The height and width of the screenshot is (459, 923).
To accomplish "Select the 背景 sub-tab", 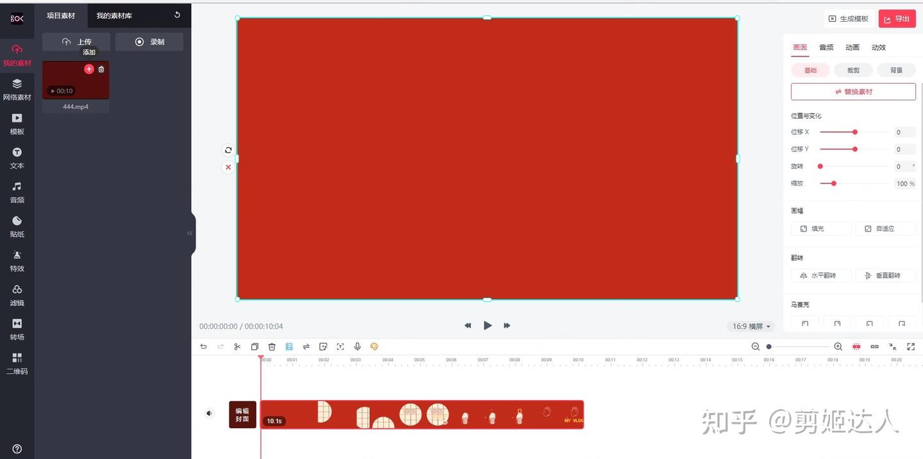I will click(896, 71).
